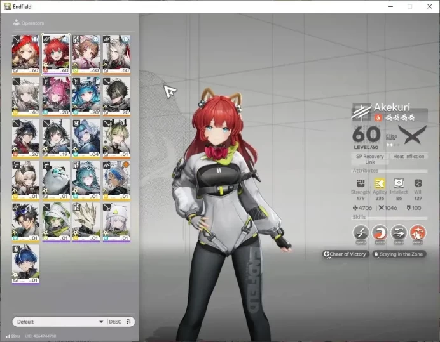
Task: Click the Heat Infliction tag
Action: pyautogui.click(x=409, y=156)
